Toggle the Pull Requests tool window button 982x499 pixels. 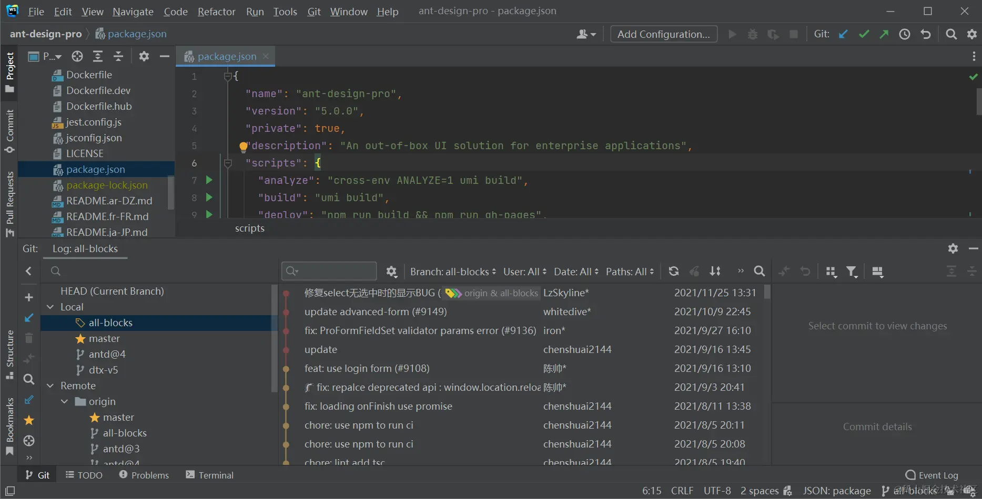[x=9, y=204]
